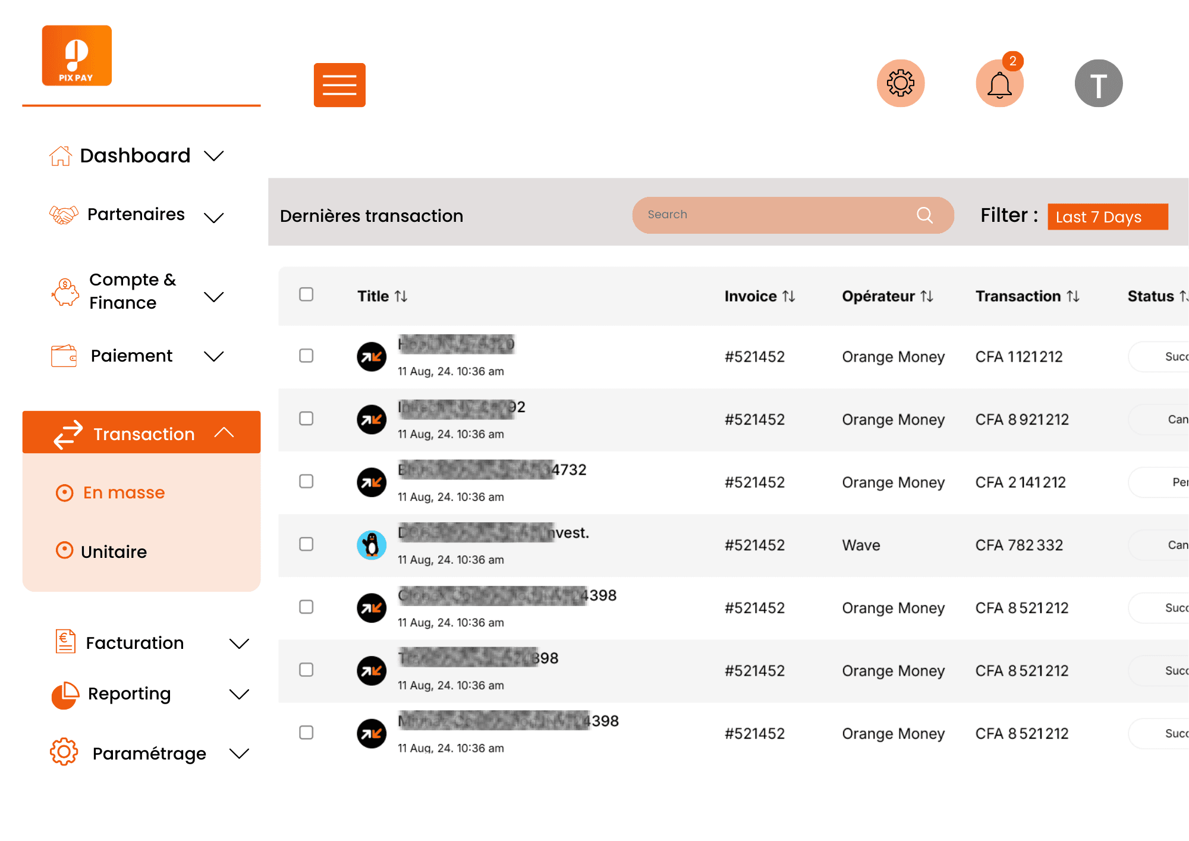The image size is (1189, 841).
Task: Sort by Invoice column arrows
Action: click(789, 296)
